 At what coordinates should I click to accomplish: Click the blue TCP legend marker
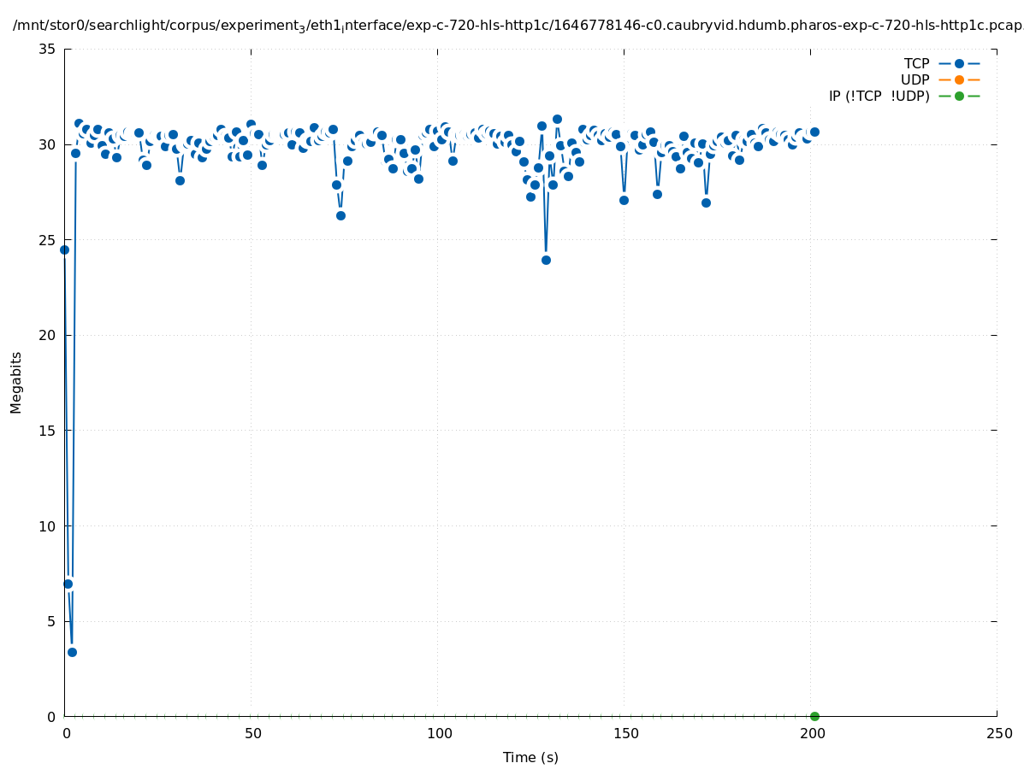point(959,63)
